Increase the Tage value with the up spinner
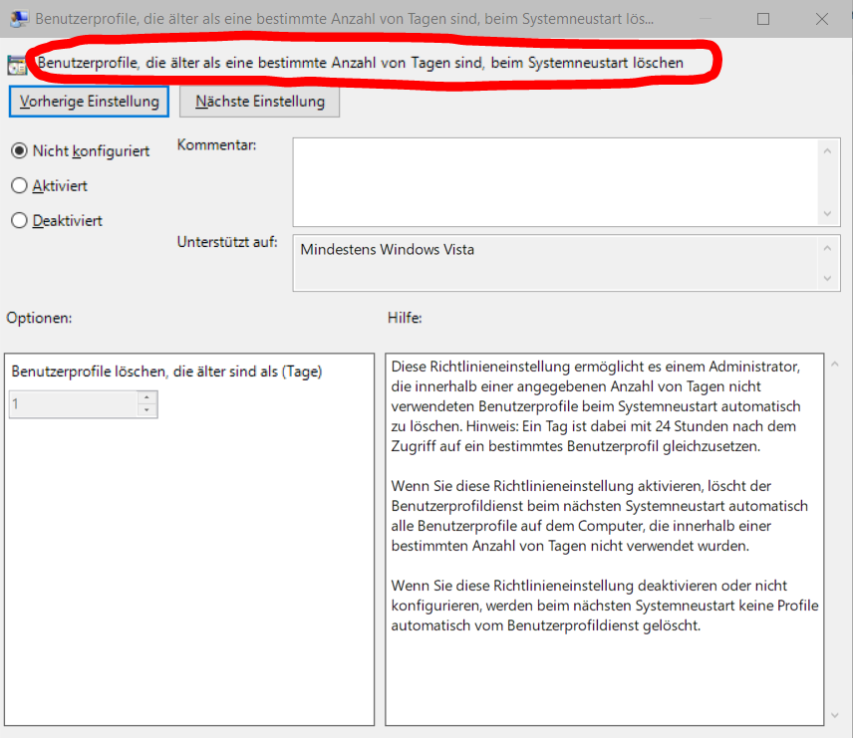This screenshot has height=738, width=853. pos(146,397)
